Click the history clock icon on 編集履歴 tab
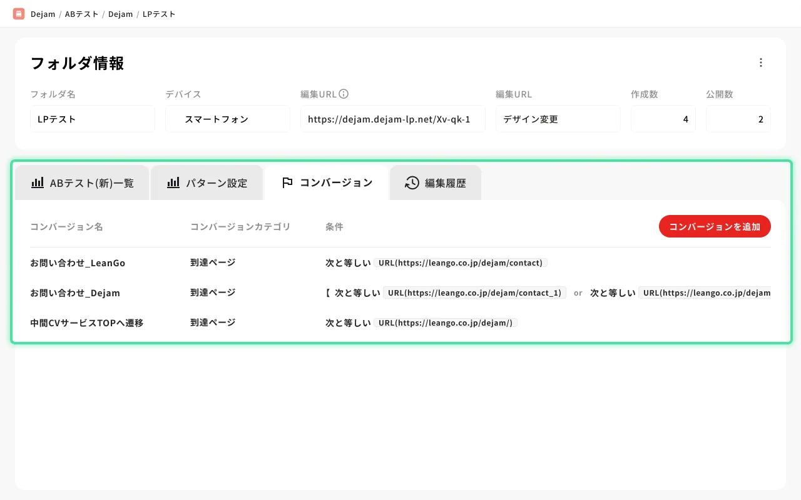801x500 pixels. tap(412, 182)
